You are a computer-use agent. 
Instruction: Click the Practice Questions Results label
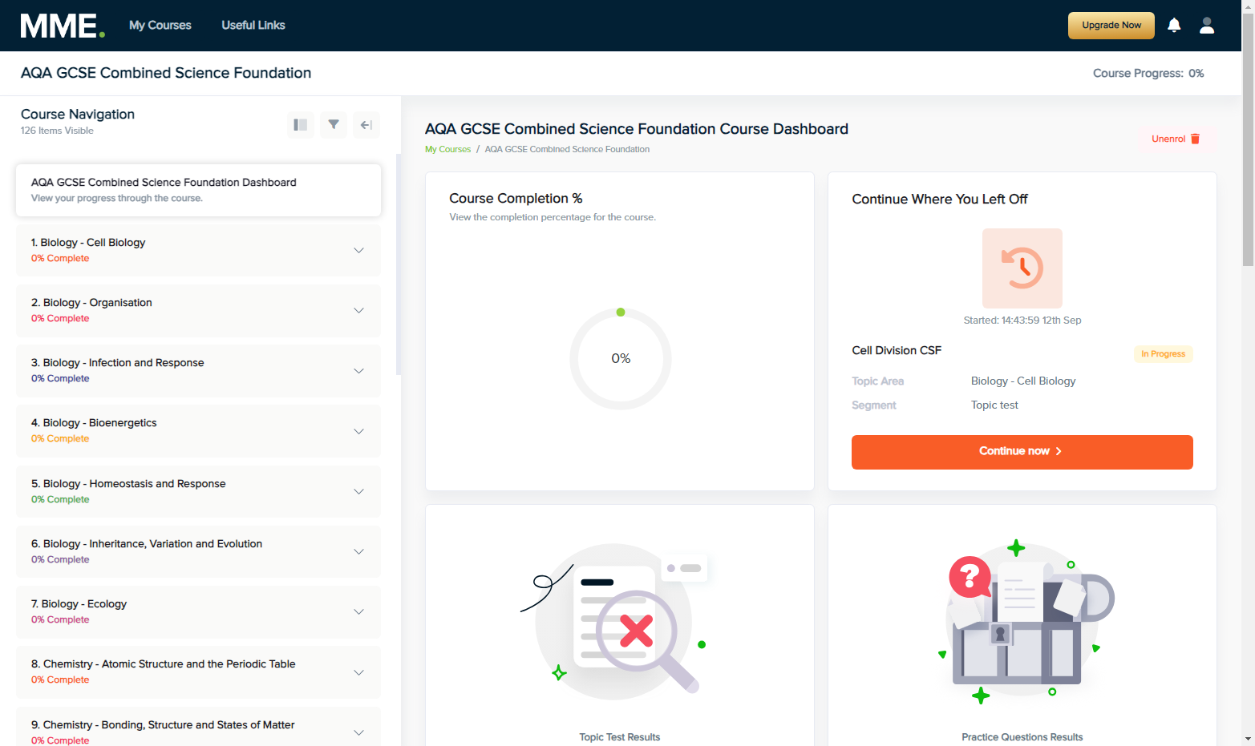pyautogui.click(x=1022, y=737)
